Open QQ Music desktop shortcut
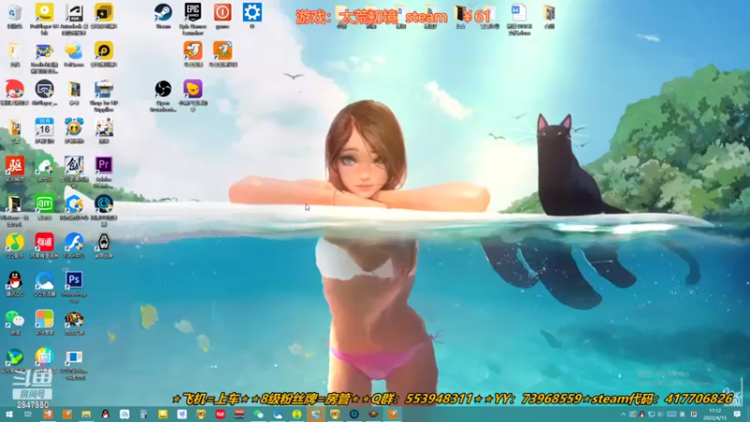The width and height of the screenshot is (750, 422). pos(15,243)
